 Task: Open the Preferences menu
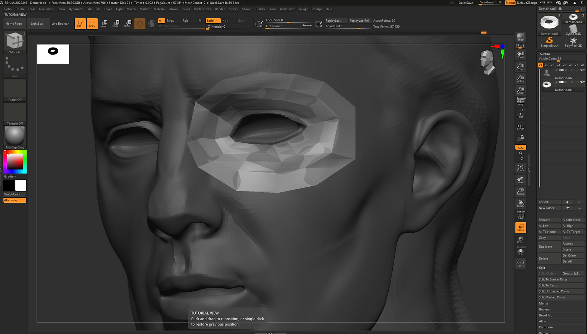202,9
